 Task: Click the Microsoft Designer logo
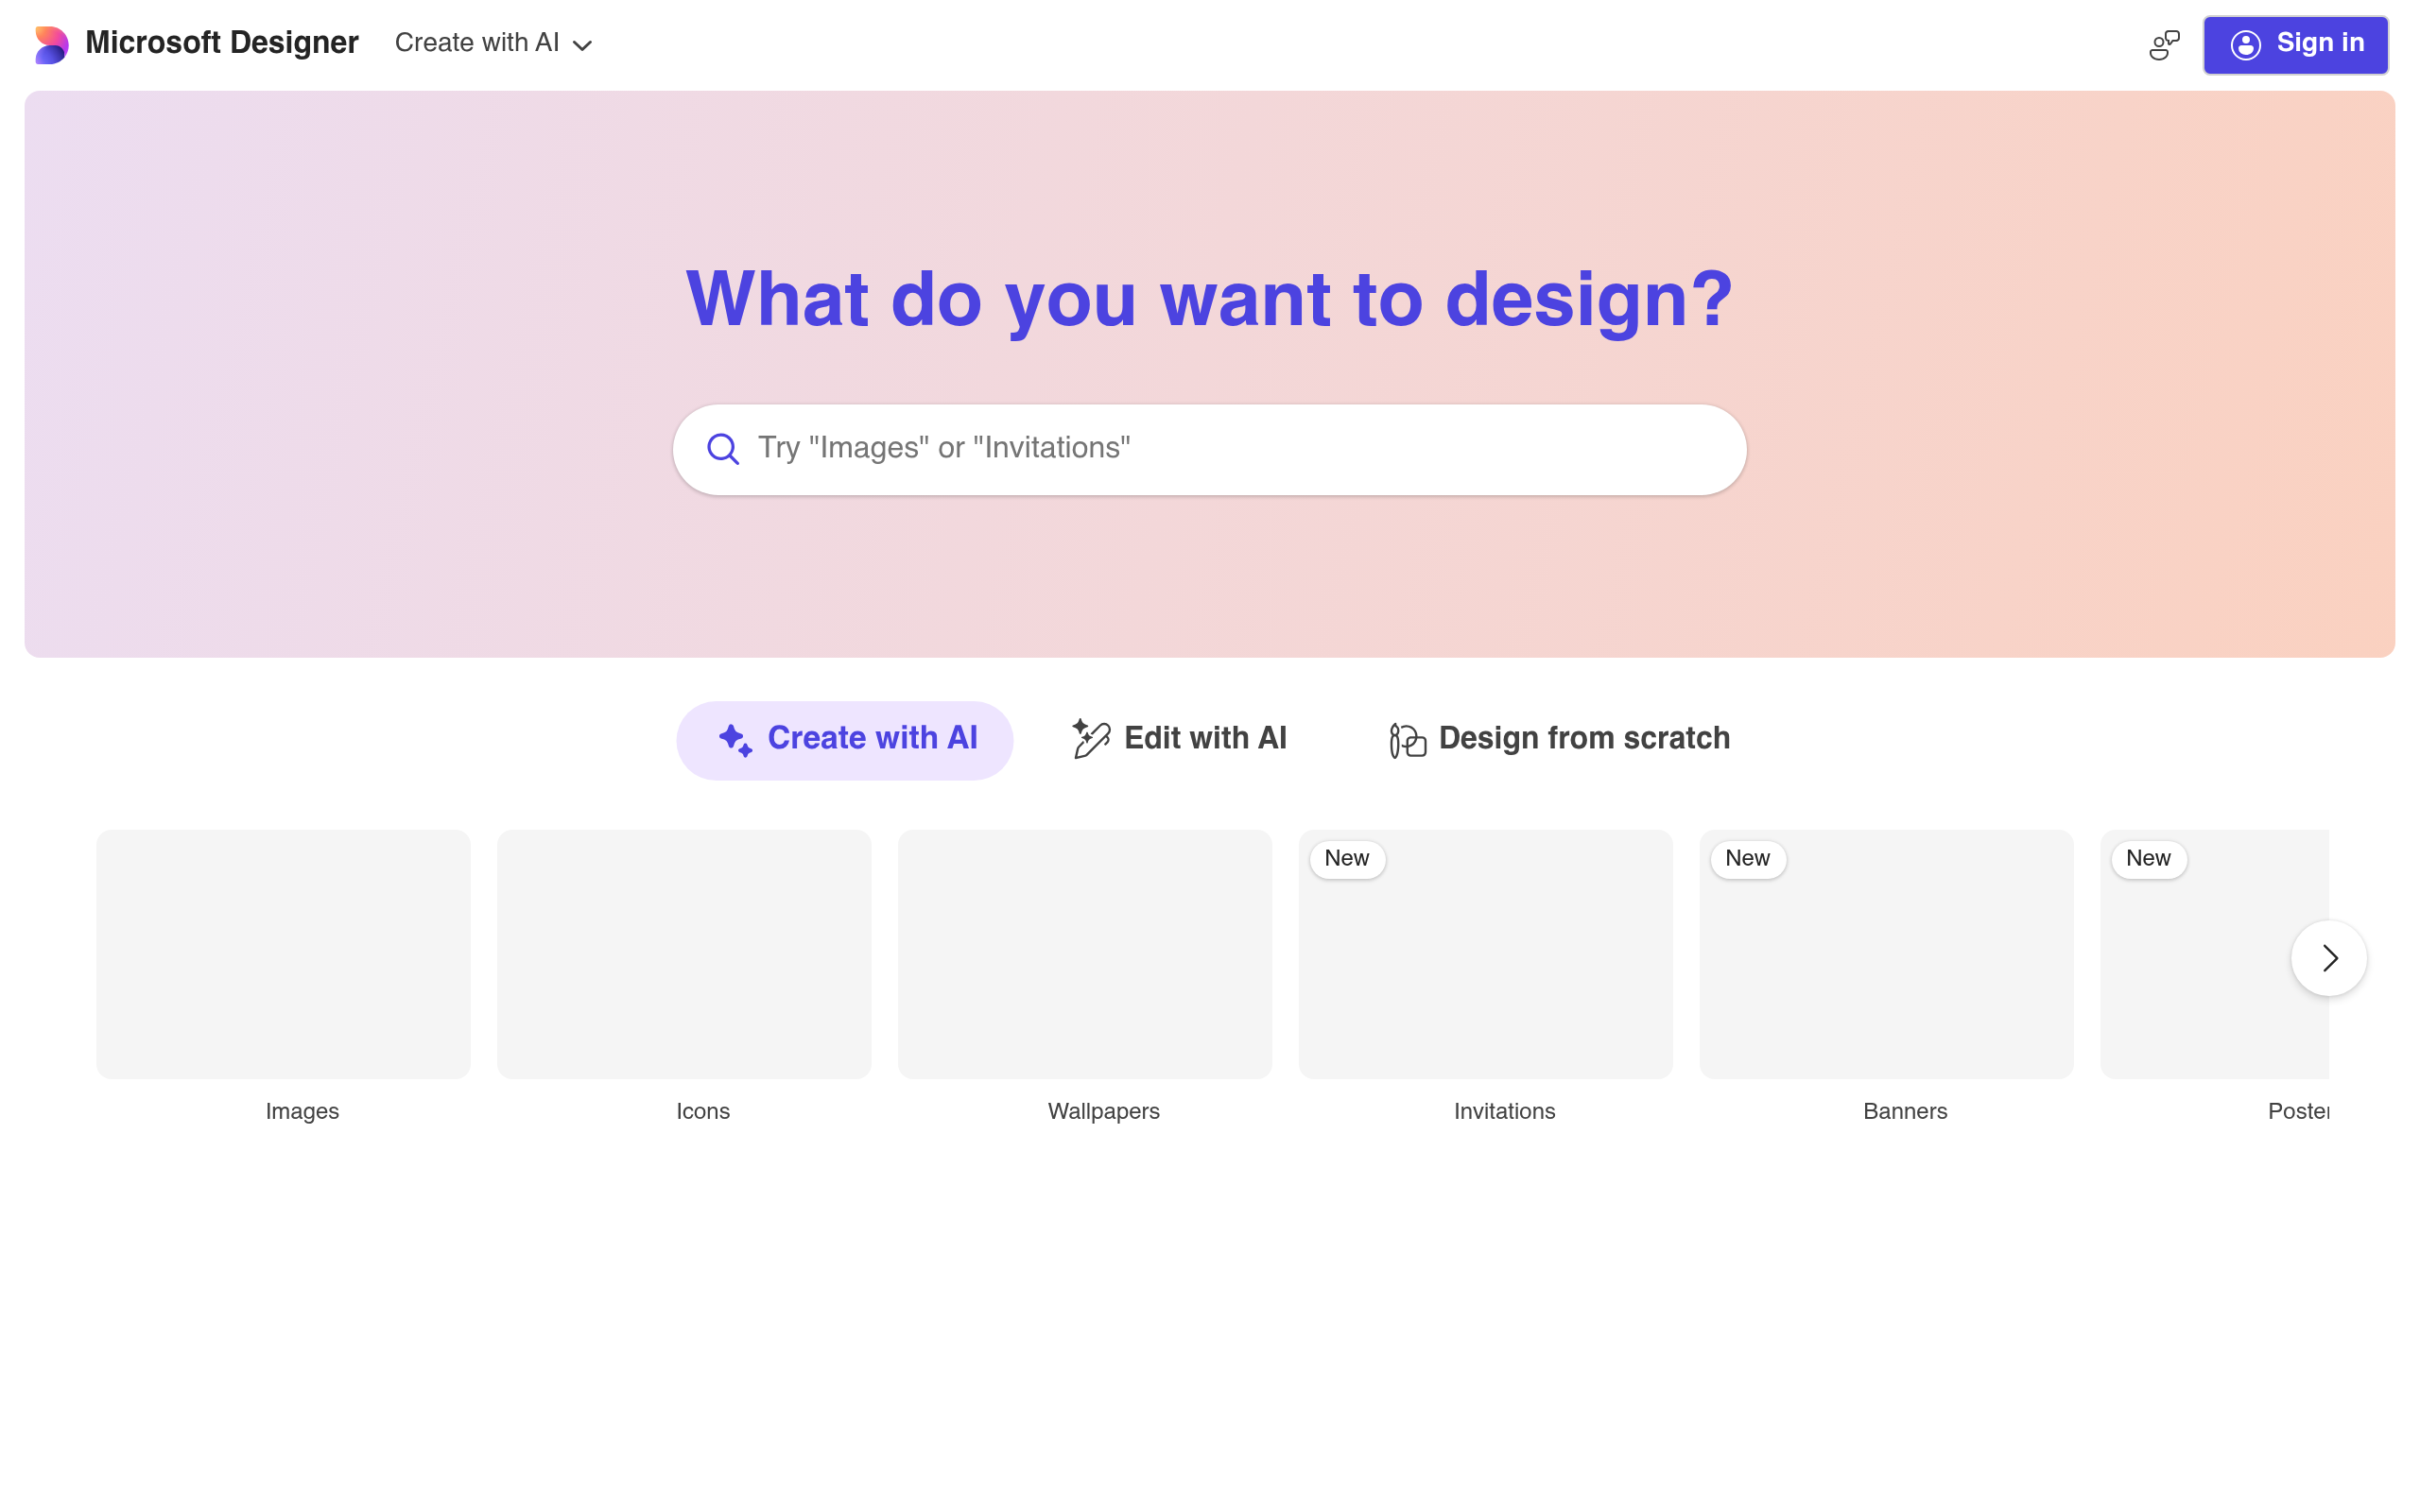pyautogui.click(x=51, y=43)
